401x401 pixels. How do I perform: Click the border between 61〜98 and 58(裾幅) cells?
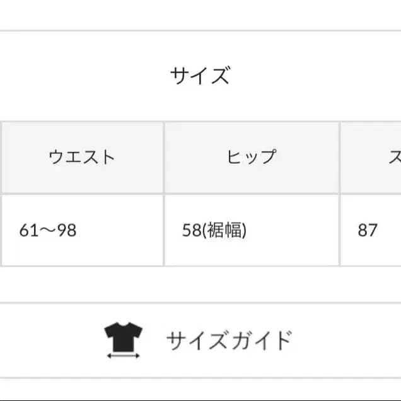pos(164,230)
